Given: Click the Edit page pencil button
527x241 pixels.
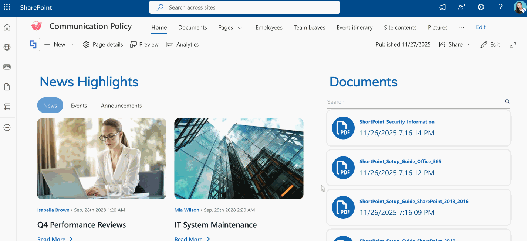Looking at the screenshot, I should point(490,44).
